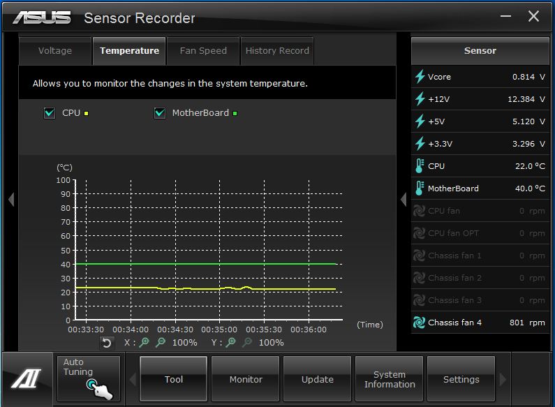Click the graph reset (undo) icon
Image resolution: width=555 pixels, height=407 pixels.
tap(107, 343)
